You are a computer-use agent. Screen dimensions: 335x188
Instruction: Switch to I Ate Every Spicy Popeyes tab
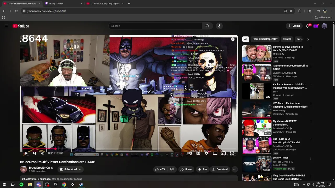tap(105, 4)
